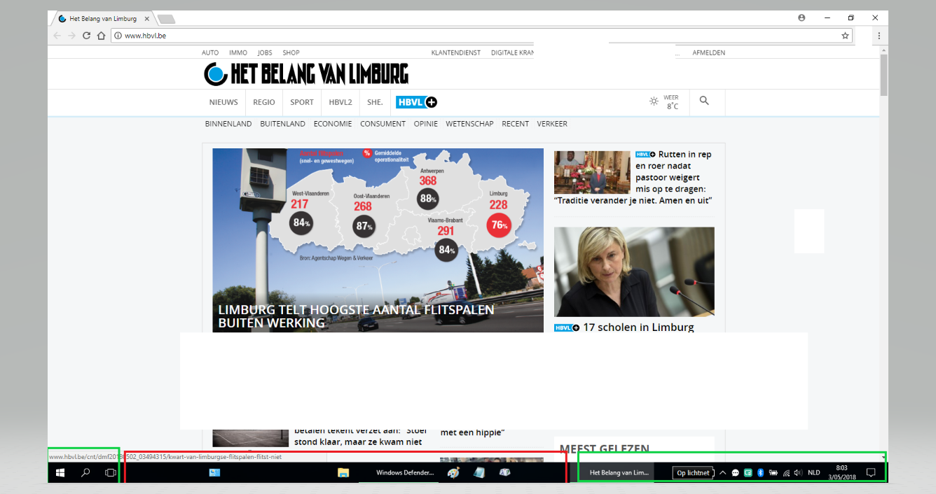Open the Chrome three-dot menu

(x=879, y=36)
